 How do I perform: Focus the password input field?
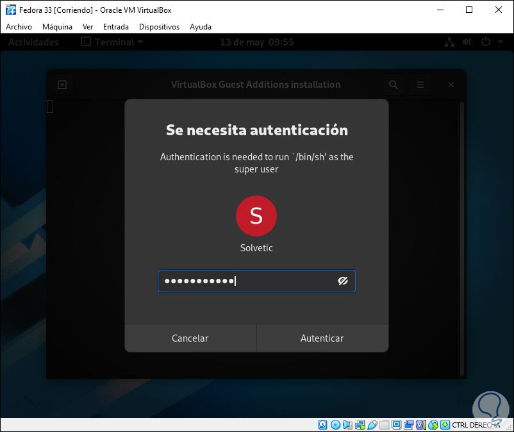[256, 281]
